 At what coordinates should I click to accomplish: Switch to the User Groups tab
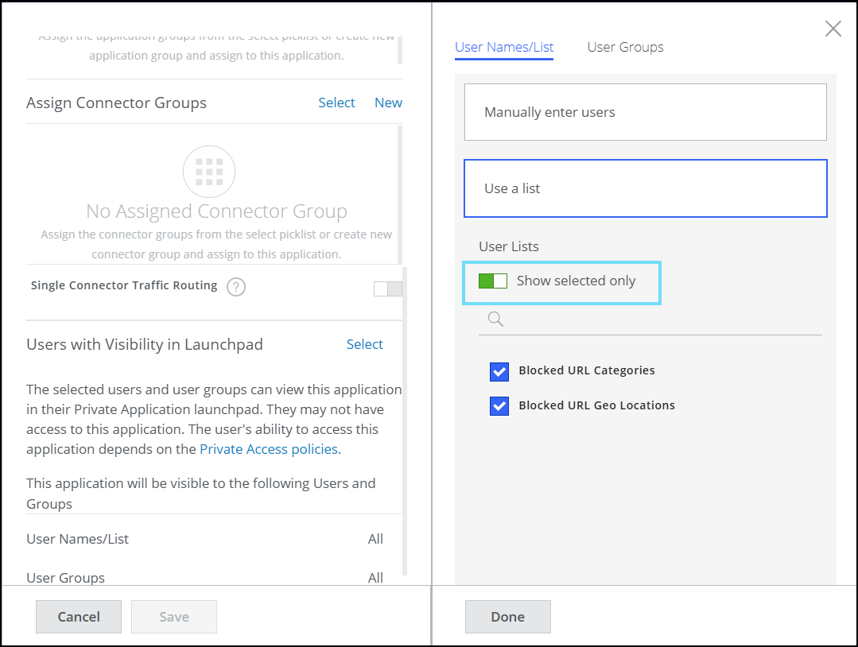coord(625,48)
